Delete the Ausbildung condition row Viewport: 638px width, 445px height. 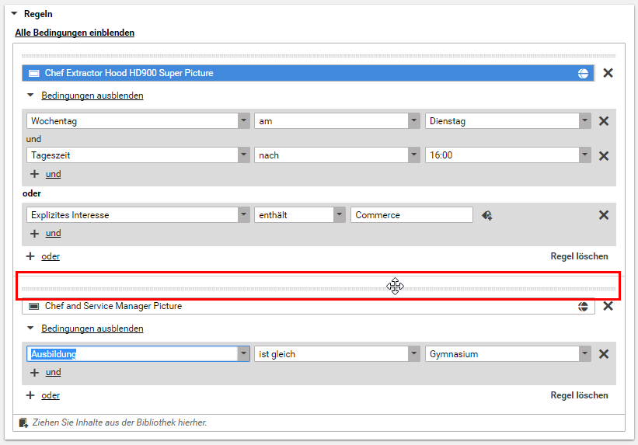(x=603, y=354)
